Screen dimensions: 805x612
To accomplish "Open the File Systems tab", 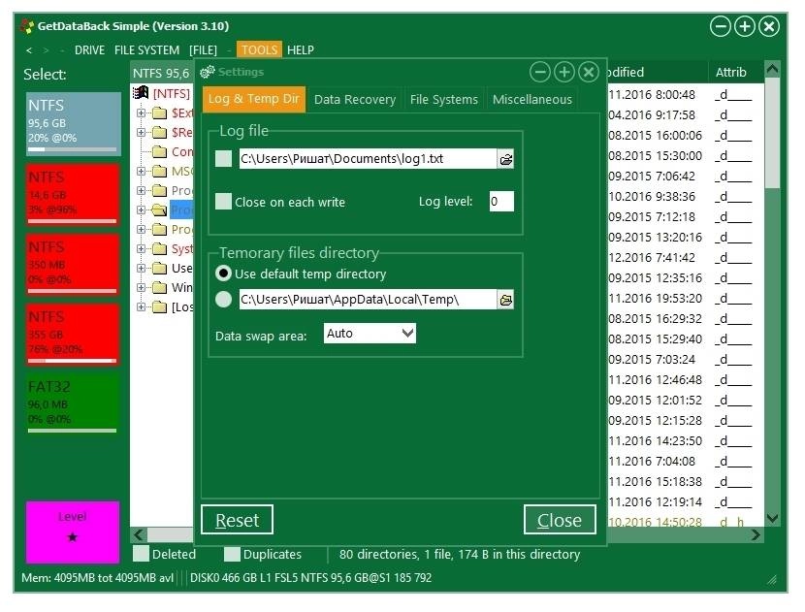I will 443,100.
